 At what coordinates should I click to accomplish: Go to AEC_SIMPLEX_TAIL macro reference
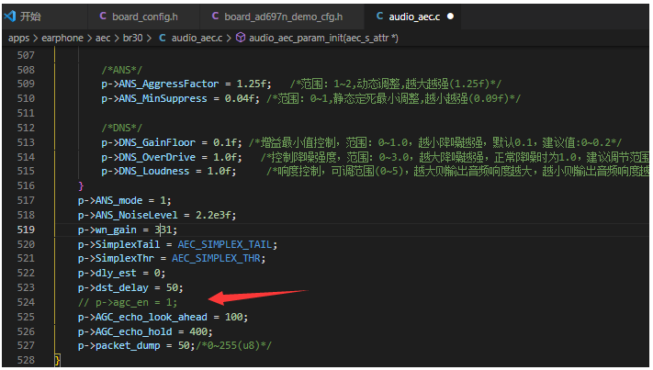(x=225, y=244)
